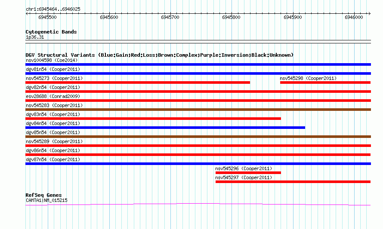Click the esv28688 (Conrad2009) red bar

pos(198,101)
